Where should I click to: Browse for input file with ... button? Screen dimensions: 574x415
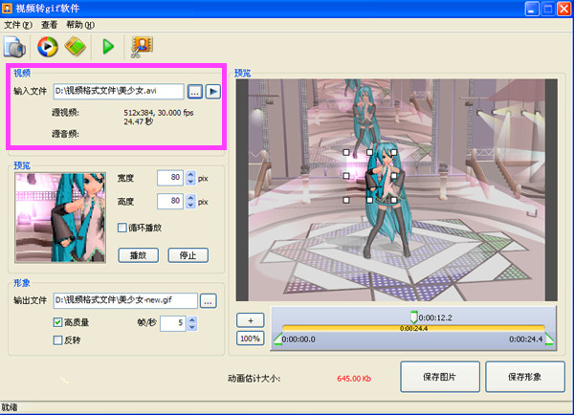[x=195, y=92]
